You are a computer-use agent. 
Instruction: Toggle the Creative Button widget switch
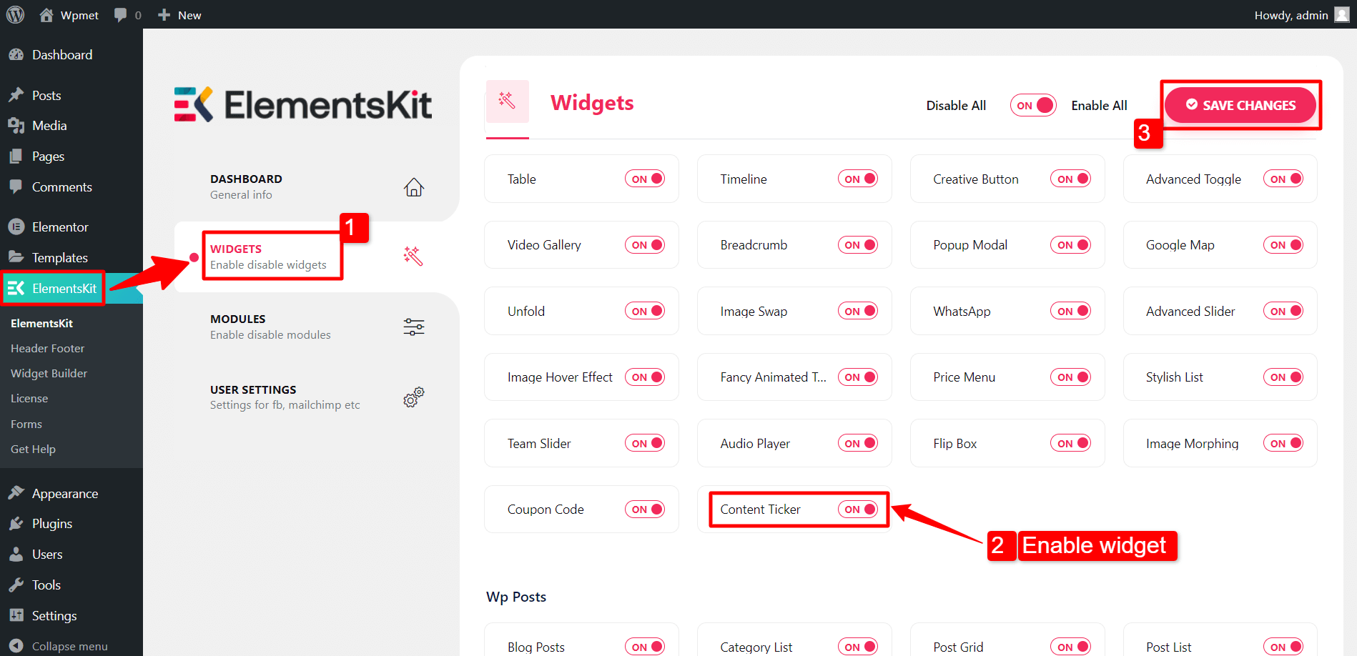[1070, 179]
